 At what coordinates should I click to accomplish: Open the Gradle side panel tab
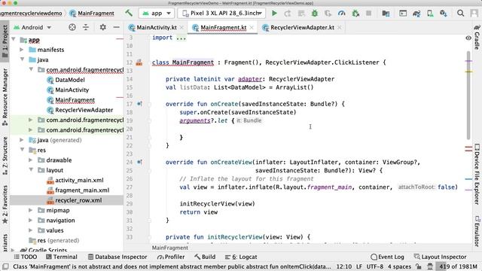[477, 38]
